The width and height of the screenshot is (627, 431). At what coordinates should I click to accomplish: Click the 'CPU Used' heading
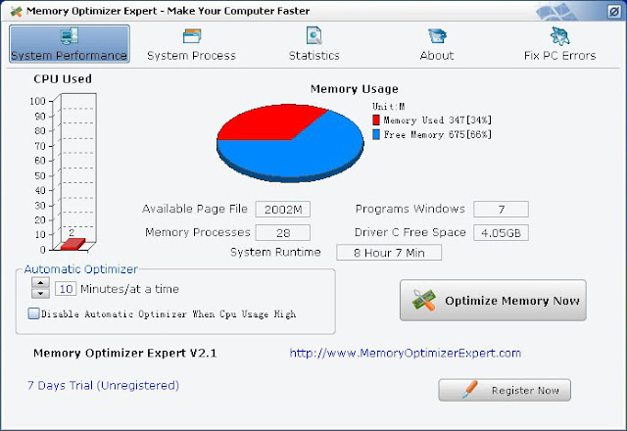click(x=63, y=78)
